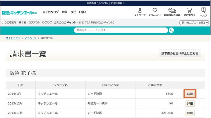
Task: Open 電子カタログ menu item
Action: [x=51, y=12]
